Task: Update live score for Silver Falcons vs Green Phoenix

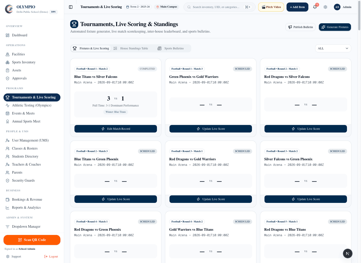Action: pos(306,199)
